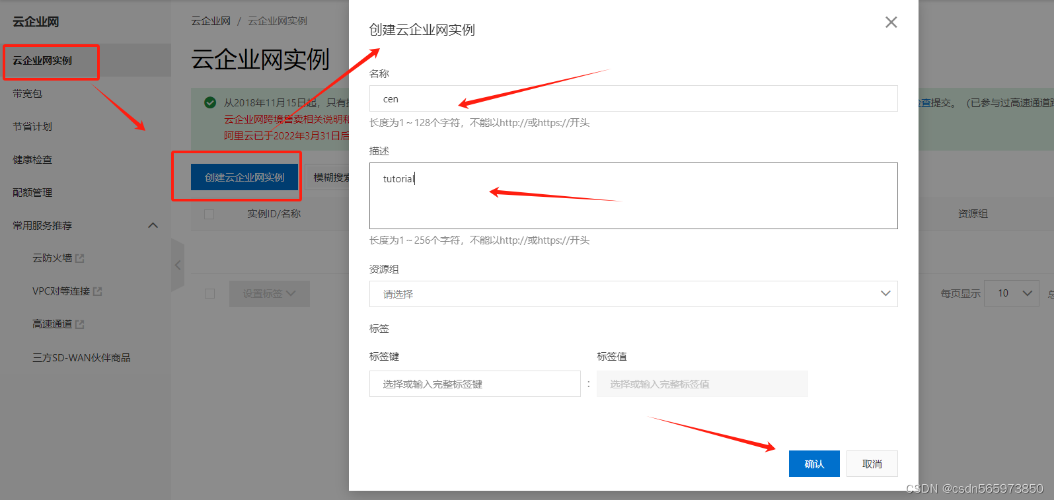The image size is (1054, 500).
Task: Tick the checkbox beside 设置标签
Action: [x=209, y=294]
